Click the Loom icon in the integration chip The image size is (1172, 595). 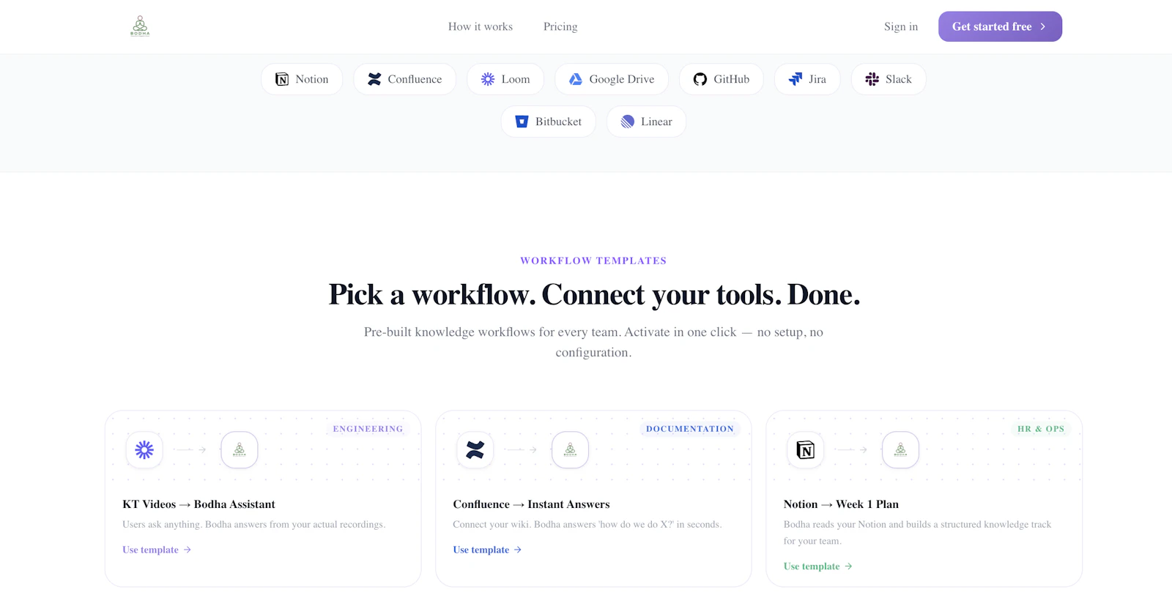[x=488, y=79]
